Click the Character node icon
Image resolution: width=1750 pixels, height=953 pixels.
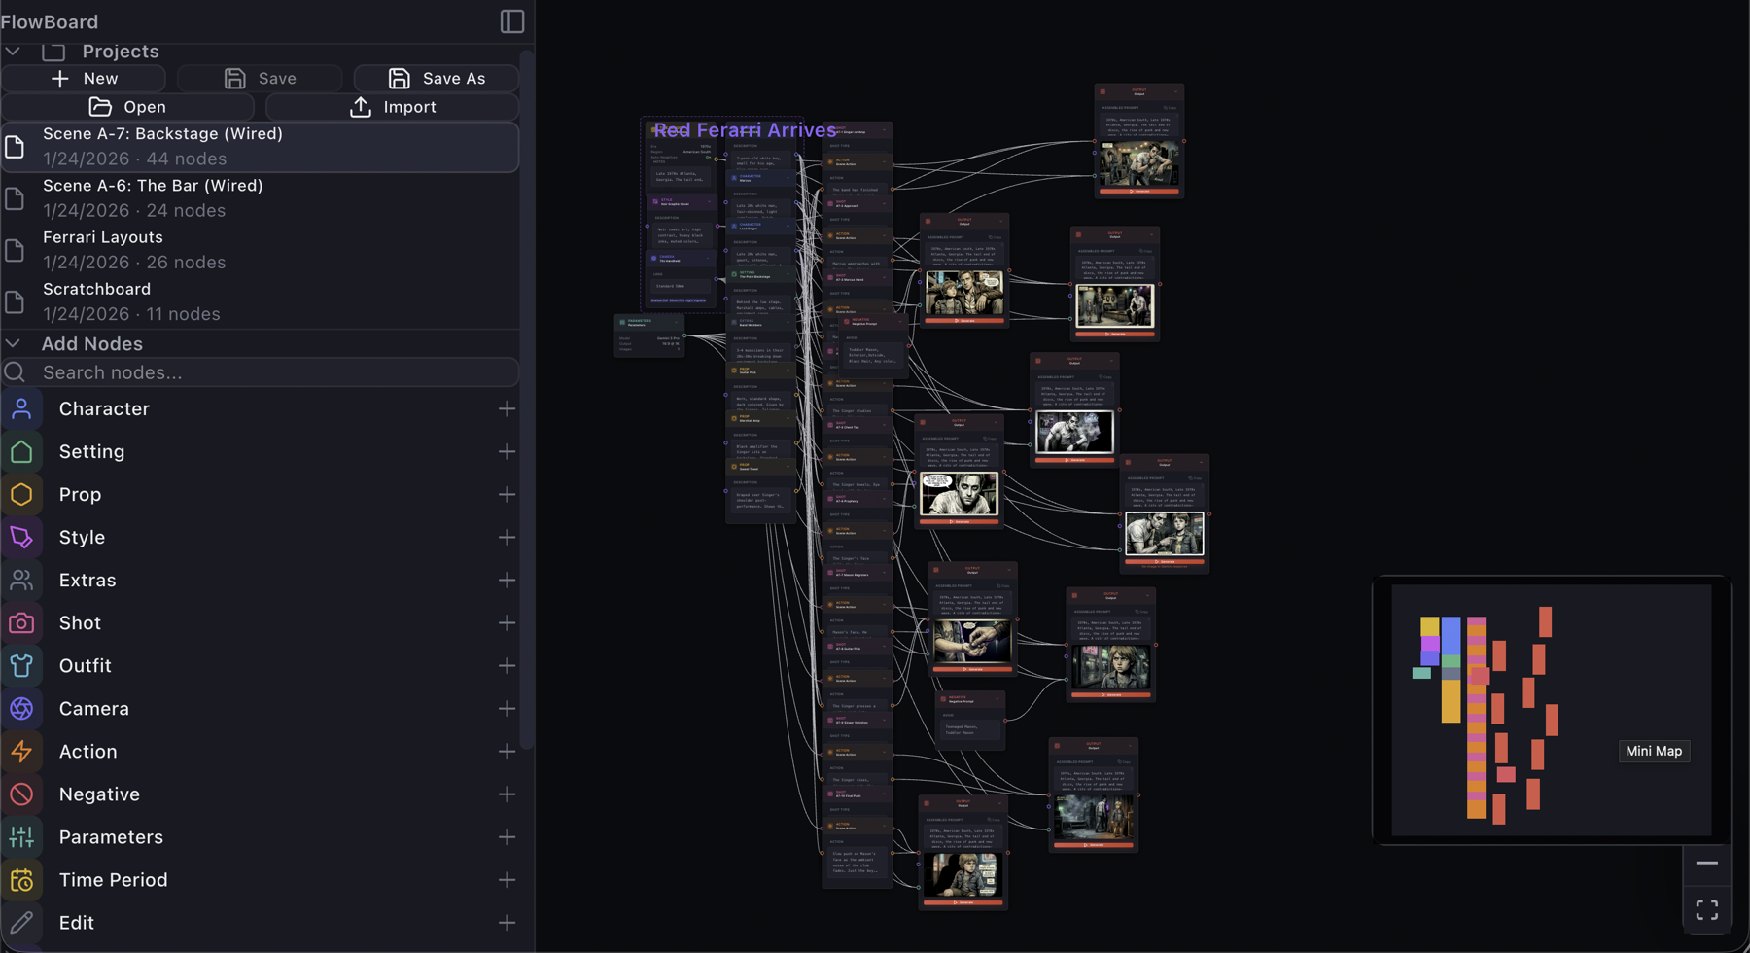click(x=21, y=409)
